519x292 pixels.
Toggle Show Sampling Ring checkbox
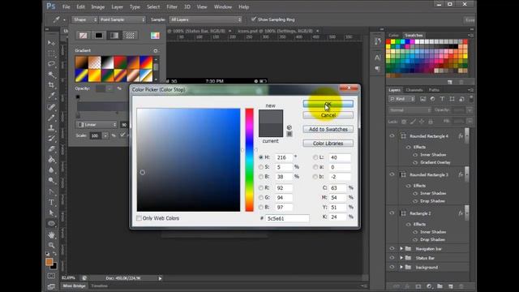[254, 19]
